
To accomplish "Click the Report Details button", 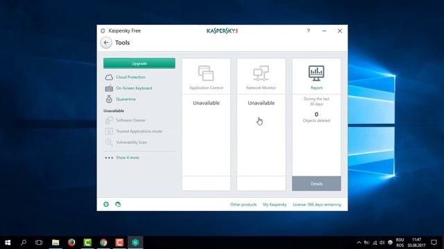I will coord(316,184).
